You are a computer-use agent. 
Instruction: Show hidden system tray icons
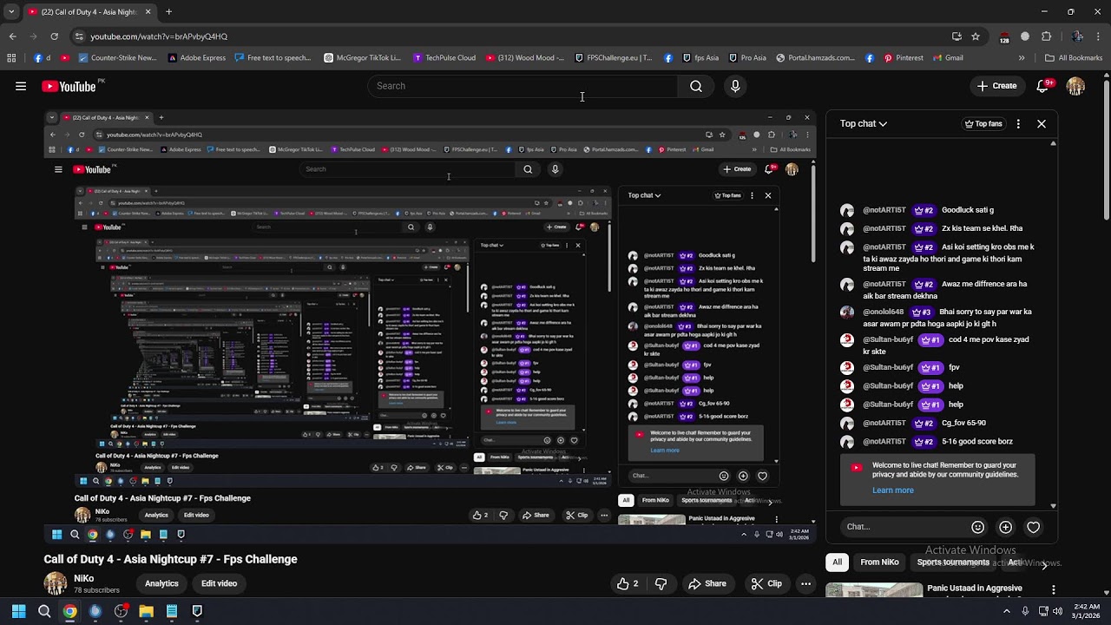pos(1007,611)
